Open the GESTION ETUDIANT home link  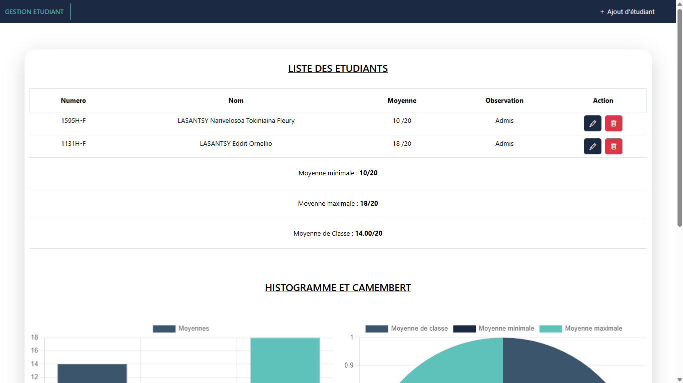pos(34,11)
